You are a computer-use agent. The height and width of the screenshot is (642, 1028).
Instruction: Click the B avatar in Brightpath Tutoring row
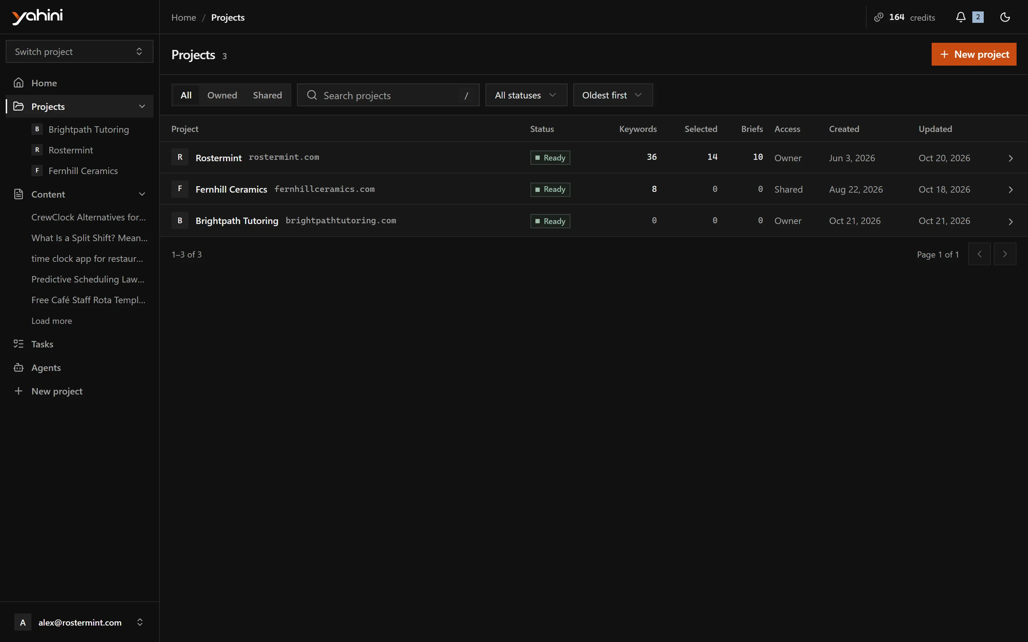[180, 220]
